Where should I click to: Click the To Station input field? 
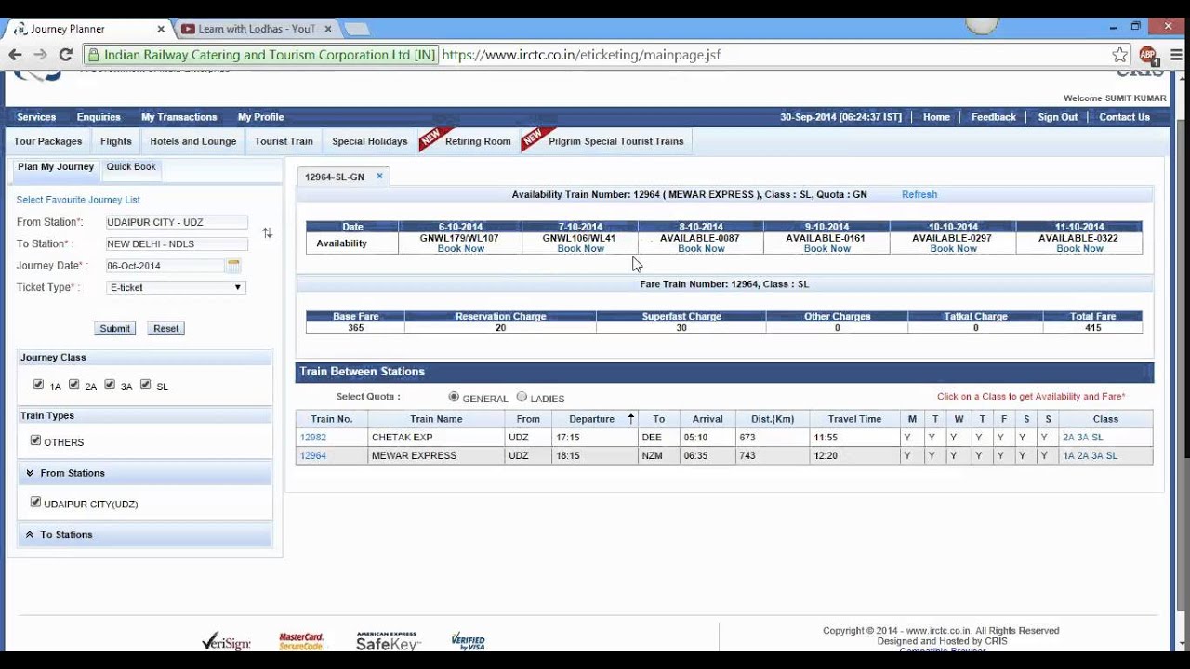(x=177, y=243)
